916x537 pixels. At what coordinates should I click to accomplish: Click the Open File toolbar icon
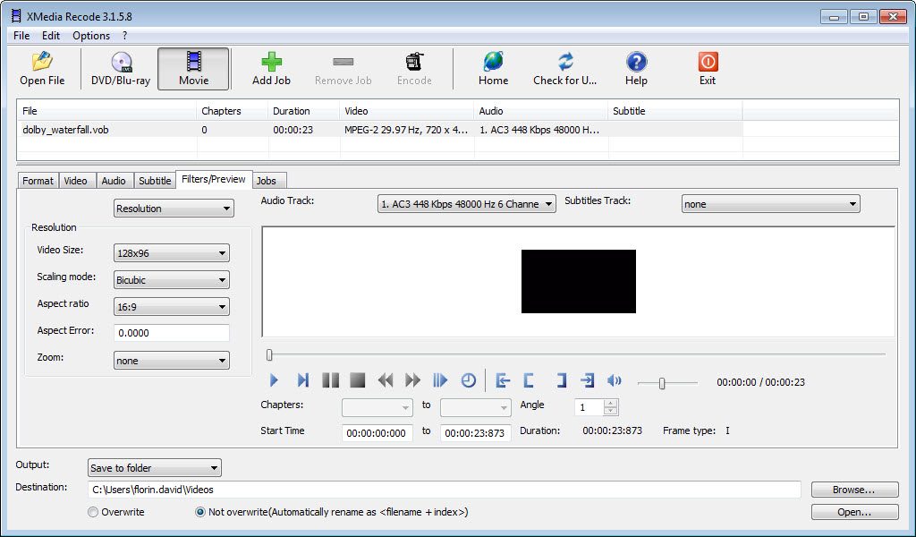42,69
